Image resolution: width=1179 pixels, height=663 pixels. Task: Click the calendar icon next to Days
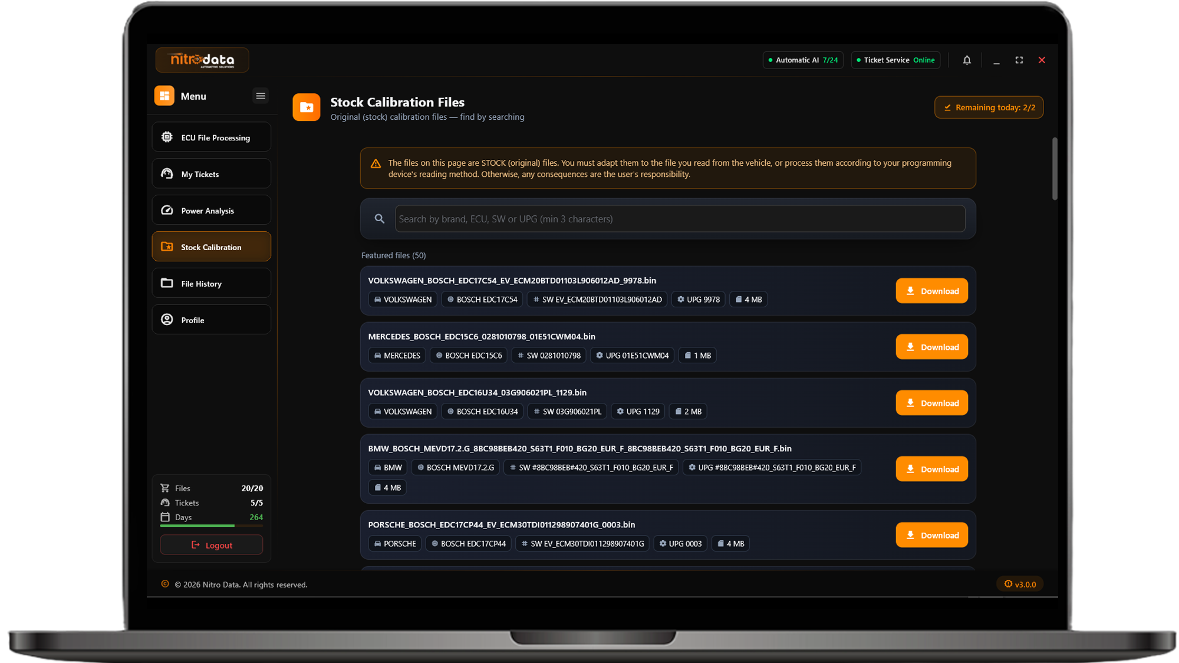[165, 517]
